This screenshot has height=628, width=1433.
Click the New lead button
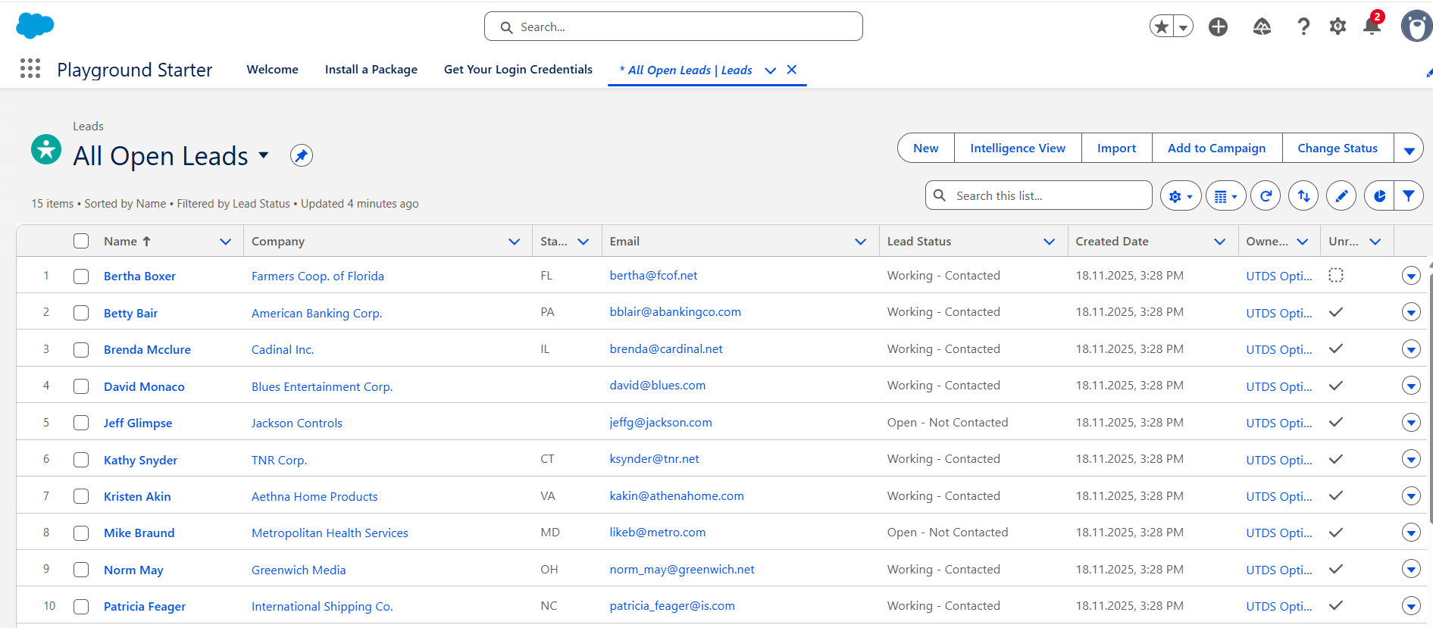926,148
